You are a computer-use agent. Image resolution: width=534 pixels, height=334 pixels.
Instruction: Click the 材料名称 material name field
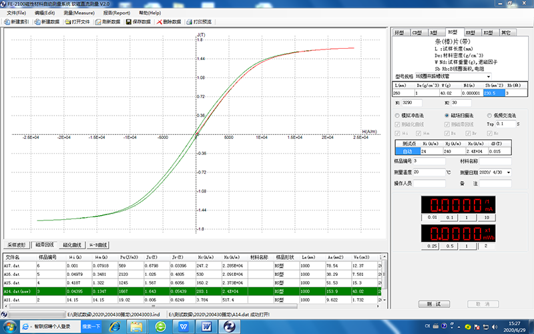coord(495,161)
